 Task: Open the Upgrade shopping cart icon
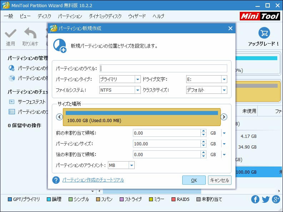[264, 33]
